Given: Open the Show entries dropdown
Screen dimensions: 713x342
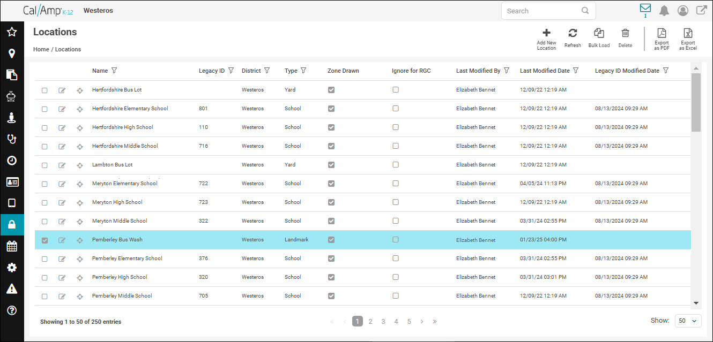Looking at the screenshot, I should 688,321.
